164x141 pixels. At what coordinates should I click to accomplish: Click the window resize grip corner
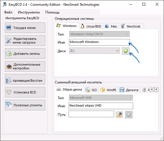162,139
